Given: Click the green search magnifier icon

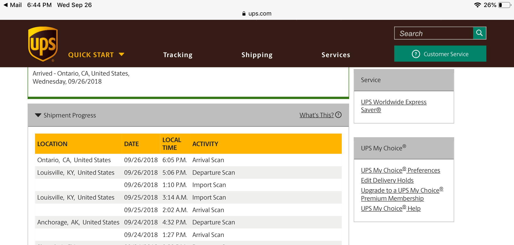Looking at the screenshot, I should (479, 33).
